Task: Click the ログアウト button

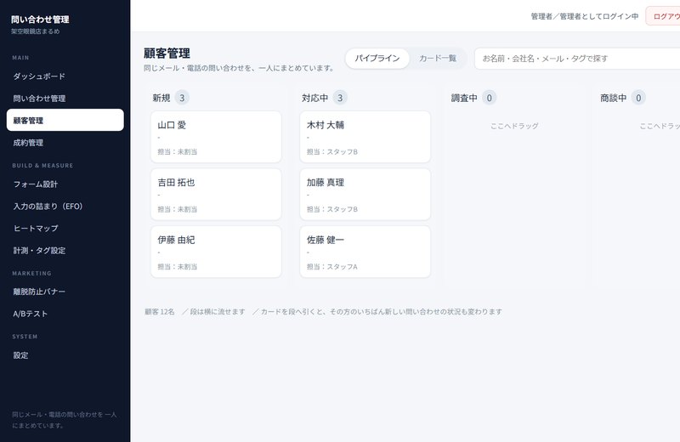Action: [x=663, y=16]
